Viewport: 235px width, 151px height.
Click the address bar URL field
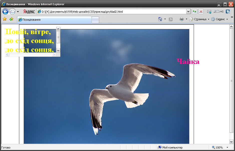(111, 12)
